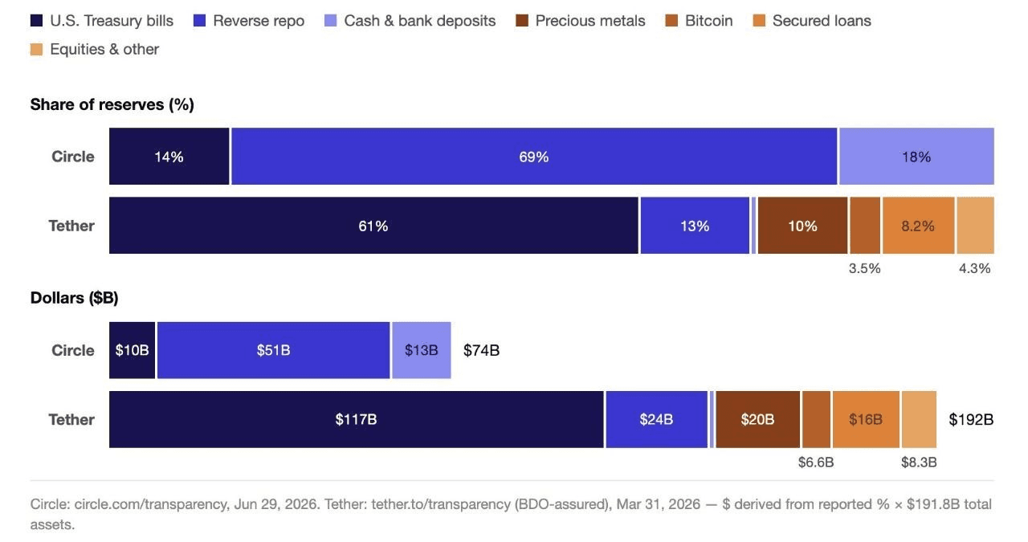
Task: Select Circle's 18% cash deposits segment
Action: 916,157
